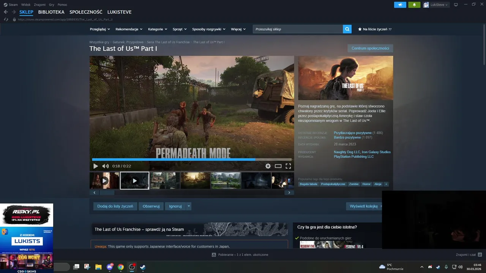Expand the Rekomendacje dropdown
This screenshot has width=486, height=273.
click(129, 29)
